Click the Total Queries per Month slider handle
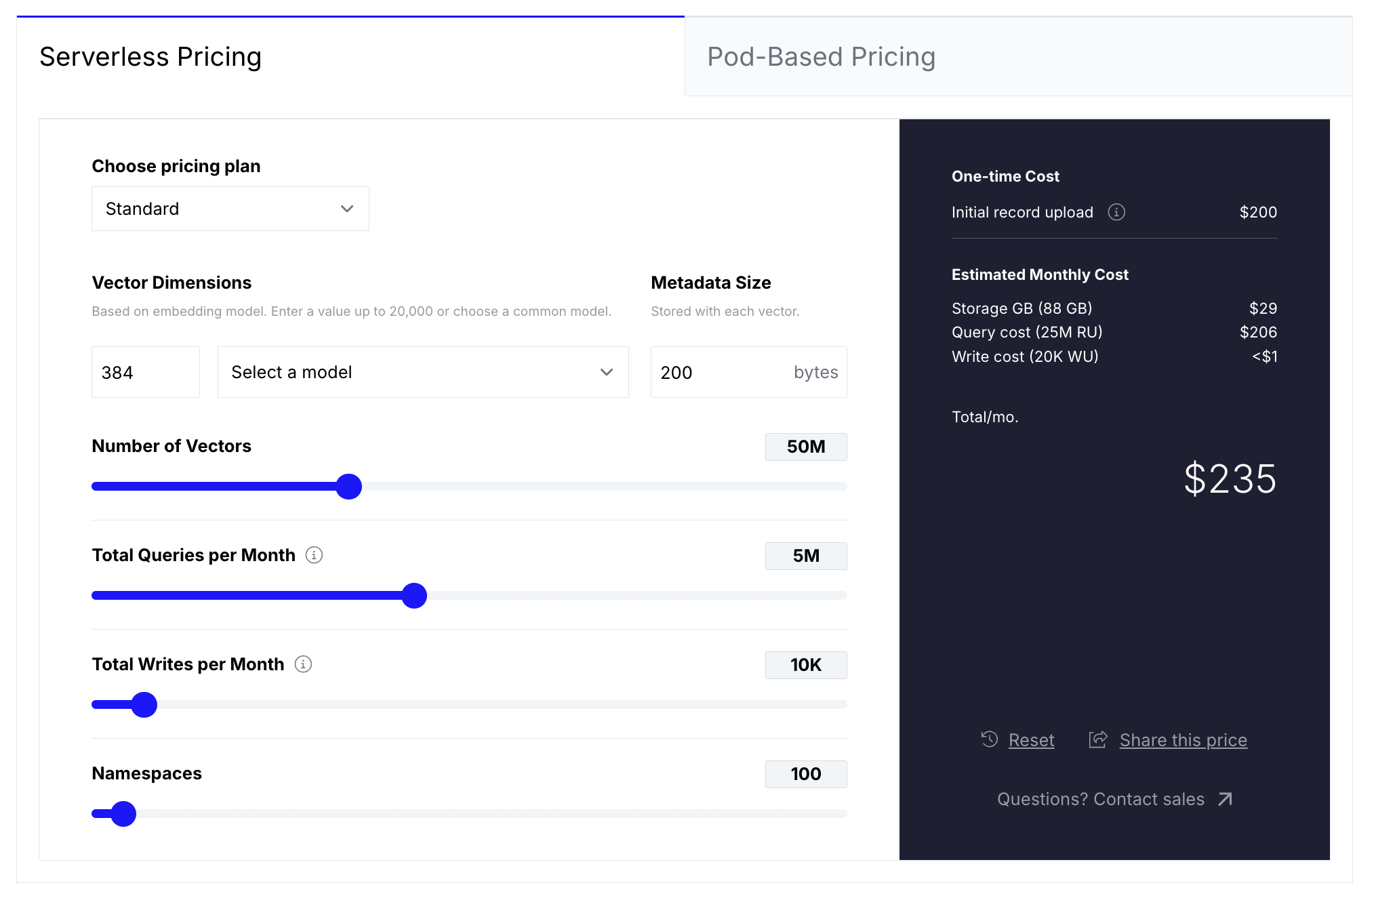 (x=414, y=596)
